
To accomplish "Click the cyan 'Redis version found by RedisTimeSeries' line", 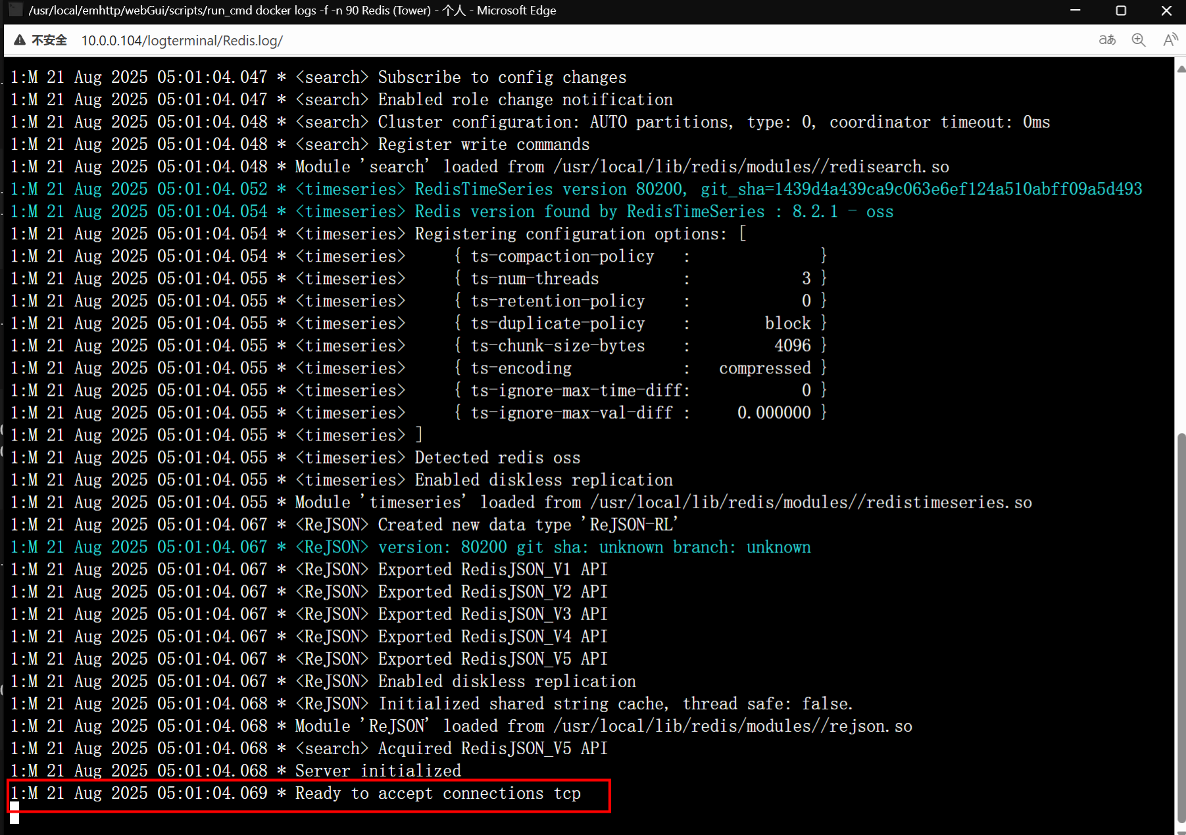I will 452,212.
